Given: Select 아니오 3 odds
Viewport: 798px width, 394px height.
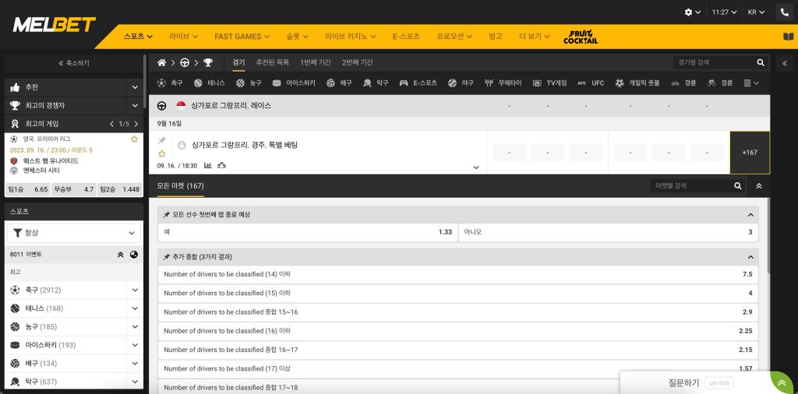Looking at the screenshot, I should point(608,232).
